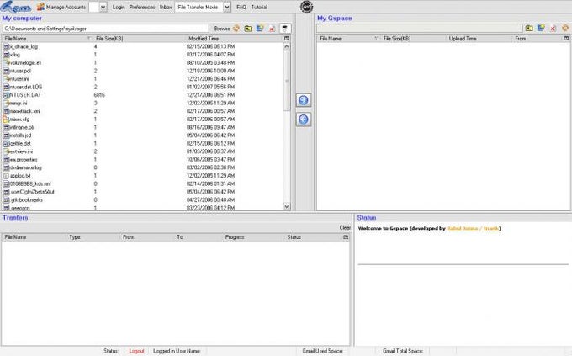The width and height of the screenshot is (572, 356).
Task: Open Inbox from the toolbar
Action: pos(166,7)
